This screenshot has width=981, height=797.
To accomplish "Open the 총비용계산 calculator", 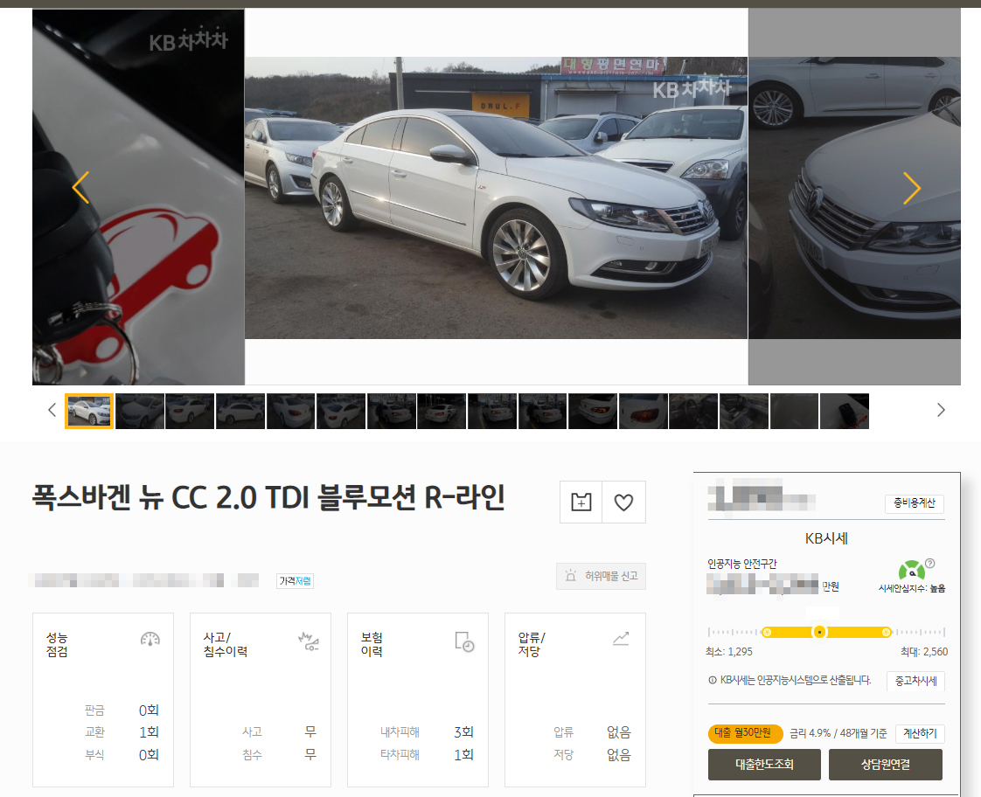I will coord(914,503).
